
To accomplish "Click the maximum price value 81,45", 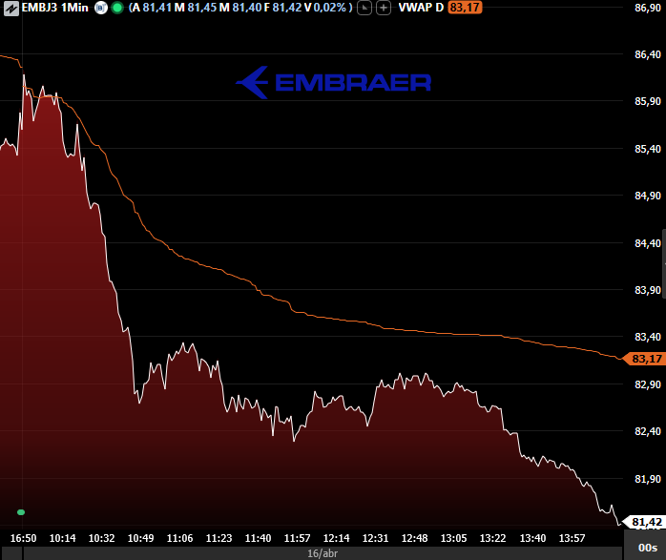I will (201, 8).
